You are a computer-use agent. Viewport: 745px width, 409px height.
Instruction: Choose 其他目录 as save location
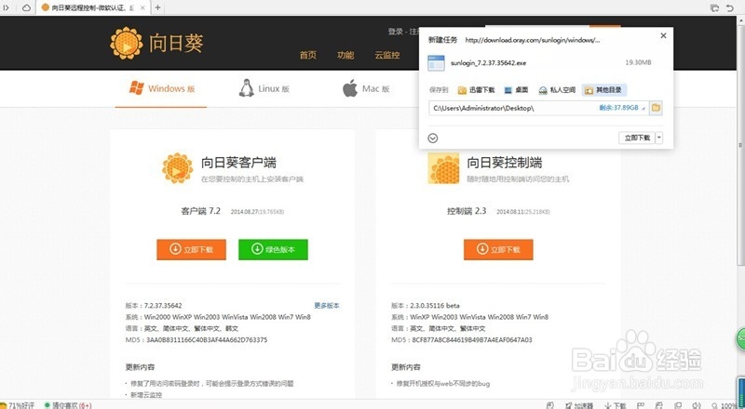pyautogui.click(x=603, y=90)
